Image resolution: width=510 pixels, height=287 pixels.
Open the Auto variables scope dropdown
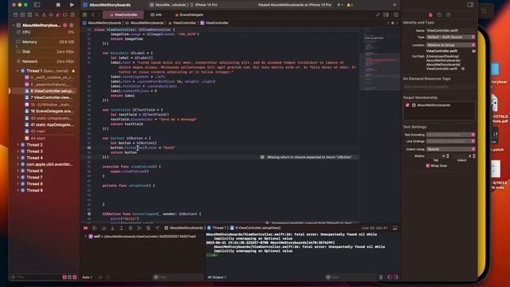tap(87, 277)
